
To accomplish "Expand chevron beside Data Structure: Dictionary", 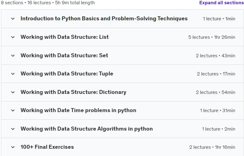I will [x=13, y=92].
